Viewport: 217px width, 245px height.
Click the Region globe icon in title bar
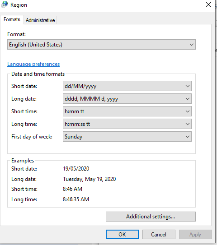pyautogui.click(x=5, y=5)
